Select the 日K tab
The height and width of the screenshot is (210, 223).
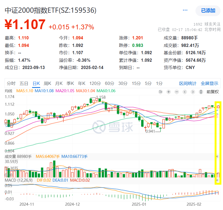[x=36, y=83]
